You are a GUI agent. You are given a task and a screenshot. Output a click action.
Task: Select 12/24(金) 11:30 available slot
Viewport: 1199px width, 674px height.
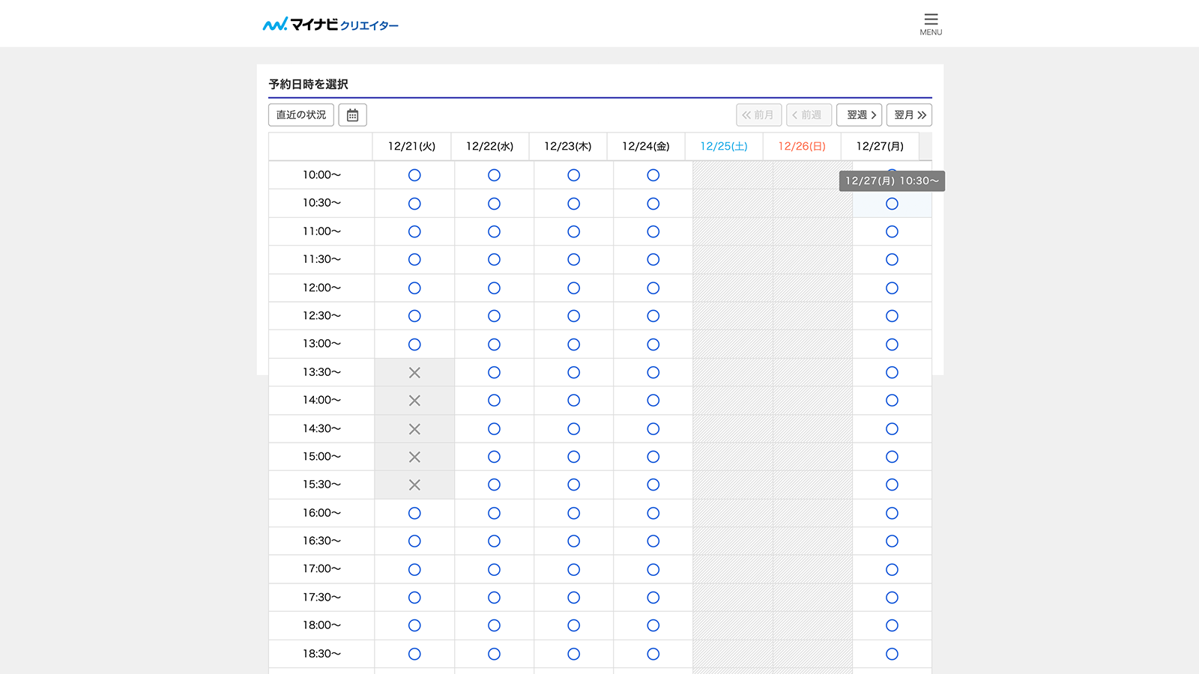coord(653,260)
